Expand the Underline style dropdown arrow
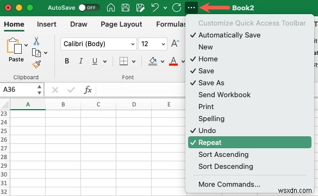 (105, 61)
